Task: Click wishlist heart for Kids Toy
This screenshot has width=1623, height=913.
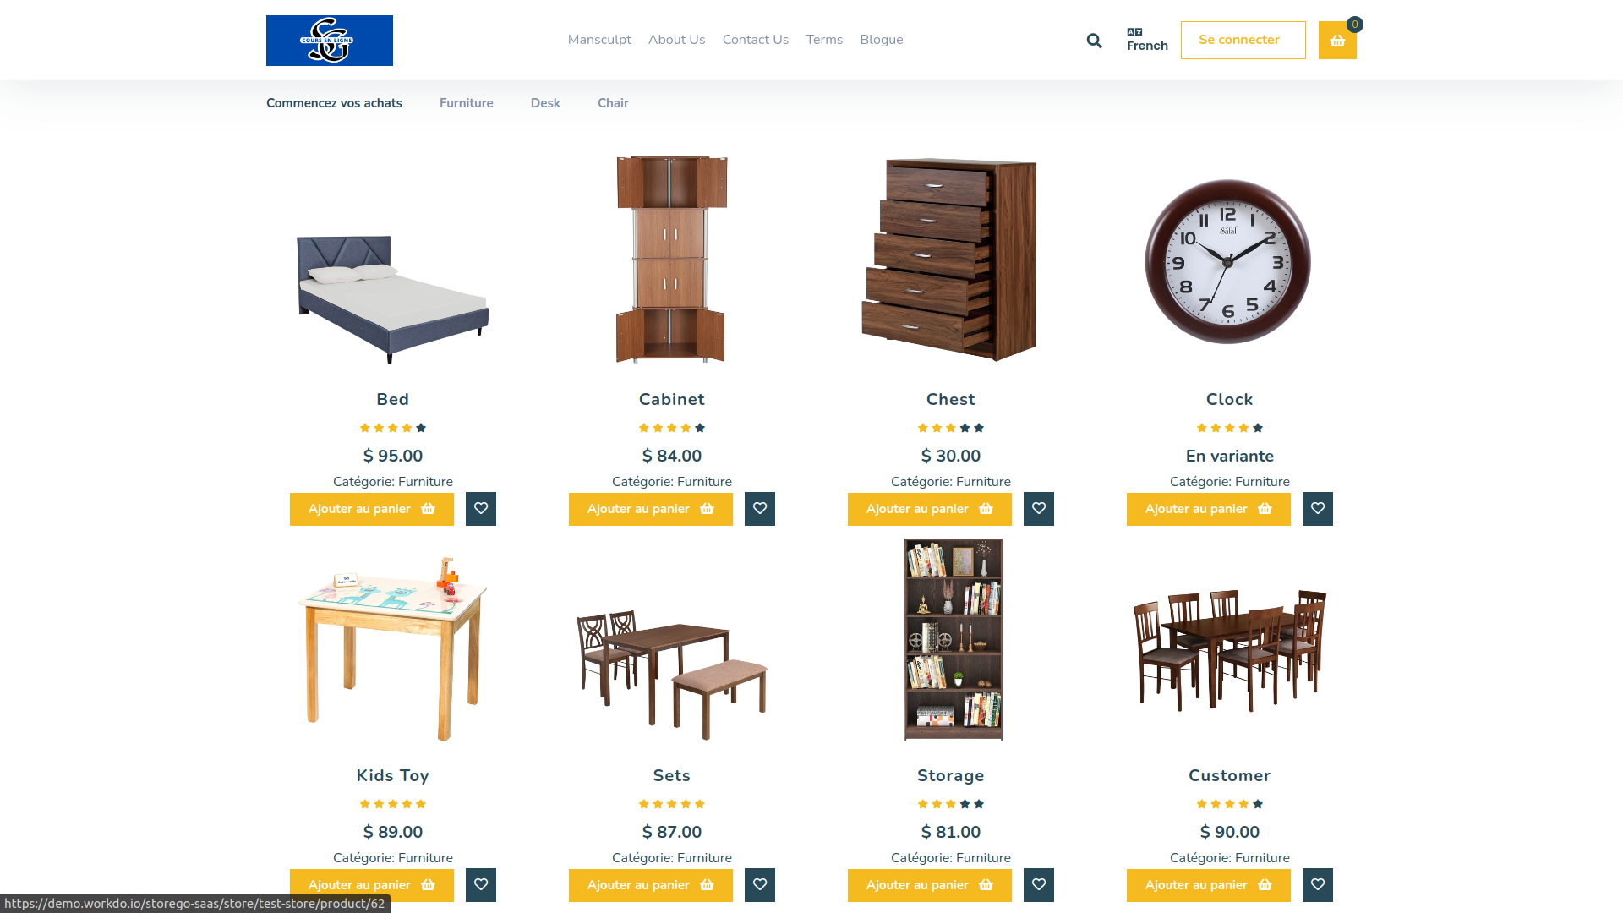Action: [x=481, y=885]
